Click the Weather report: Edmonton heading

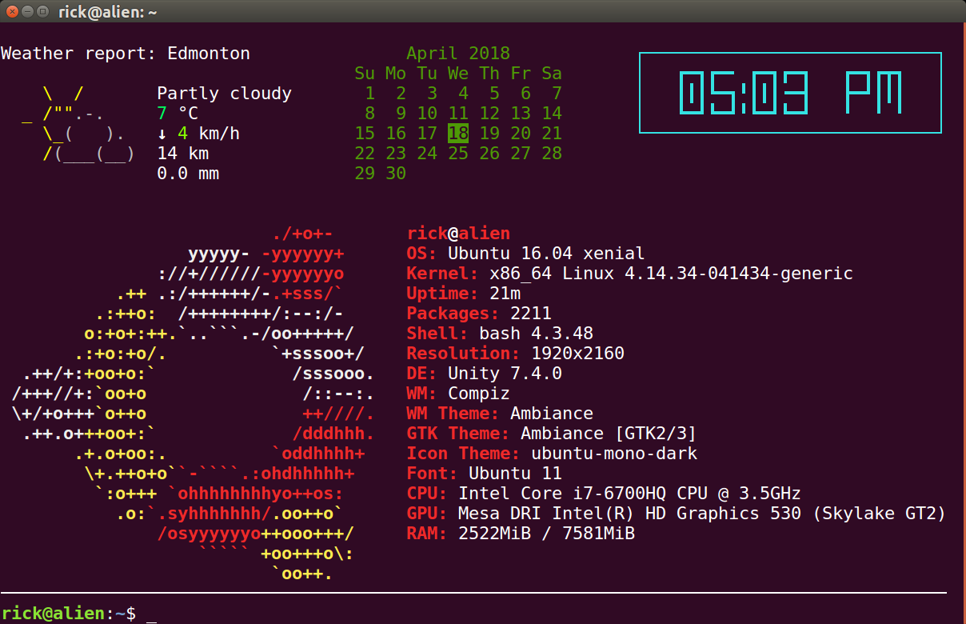click(124, 53)
